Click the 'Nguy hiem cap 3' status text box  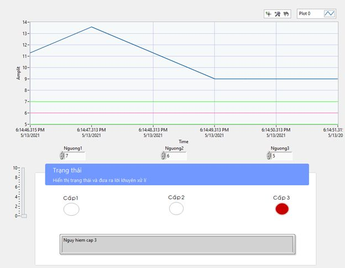177,244
